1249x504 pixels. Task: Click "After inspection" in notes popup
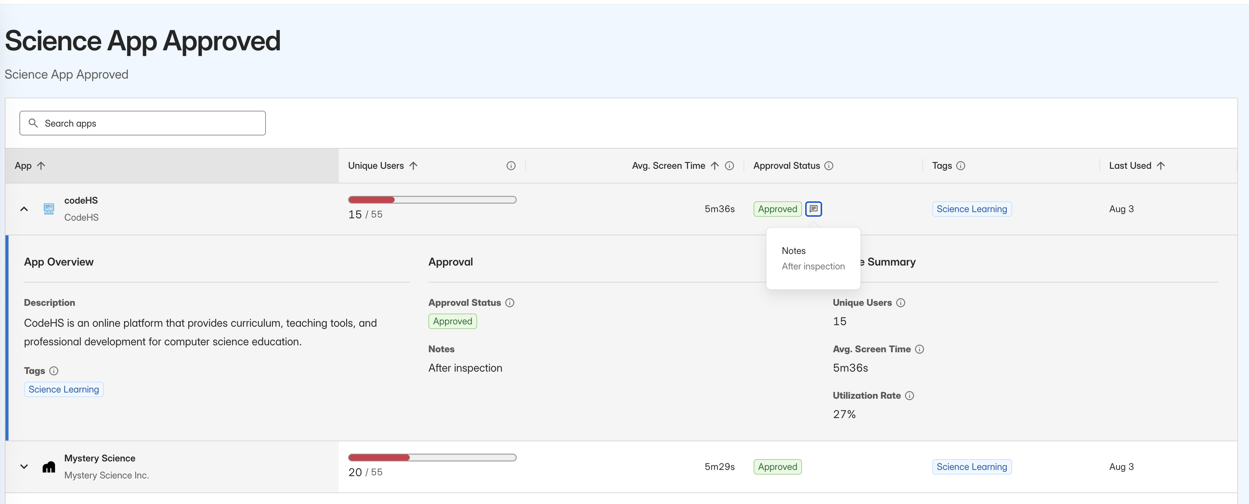coord(813,266)
